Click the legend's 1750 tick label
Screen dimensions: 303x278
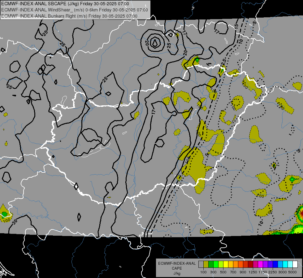coord(263,272)
